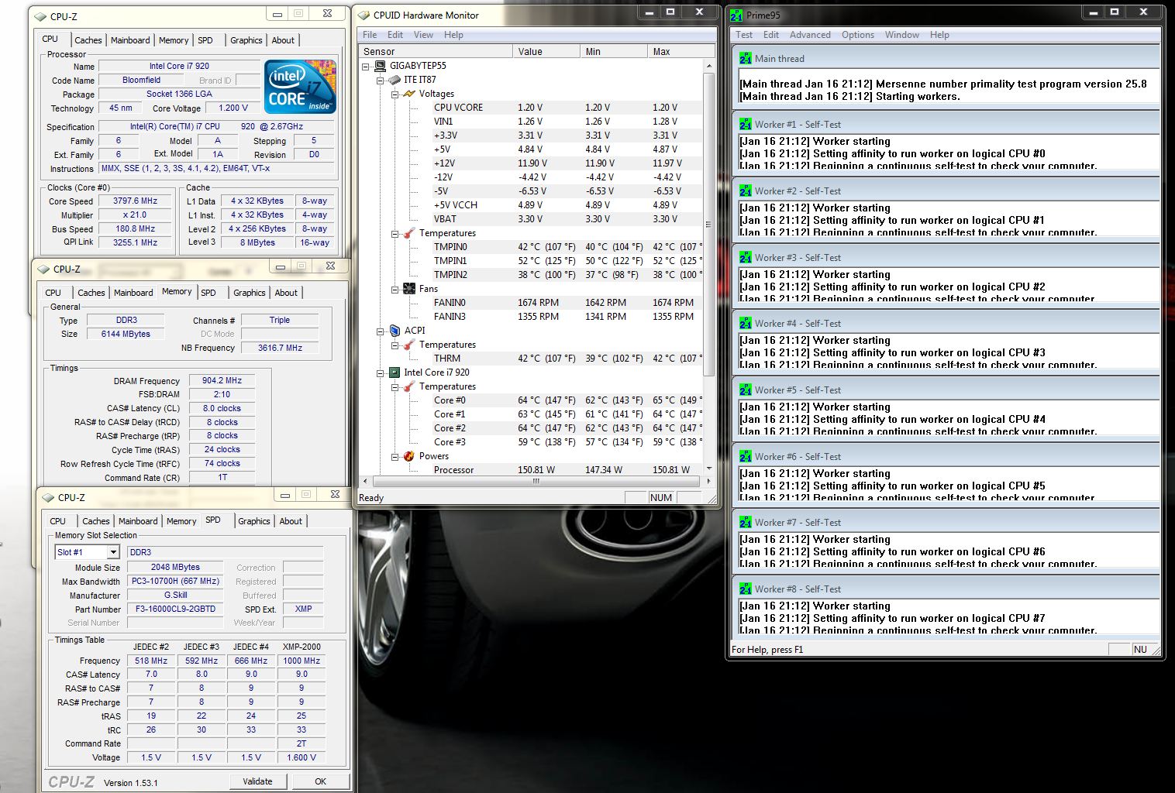1175x793 pixels.
Task: Click the Worker #5 Self-Test window icon
Action: 746,390
